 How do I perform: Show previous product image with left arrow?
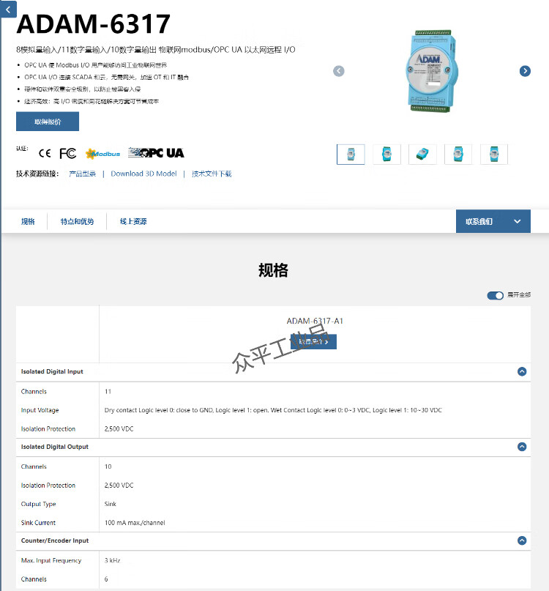click(x=339, y=71)
